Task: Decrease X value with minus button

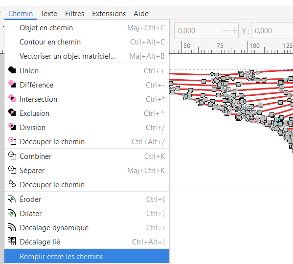Action: 226,30
